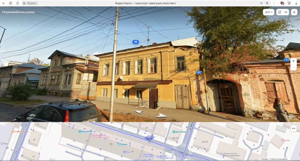Move along street using left navigation arrow

pos(139,112)
